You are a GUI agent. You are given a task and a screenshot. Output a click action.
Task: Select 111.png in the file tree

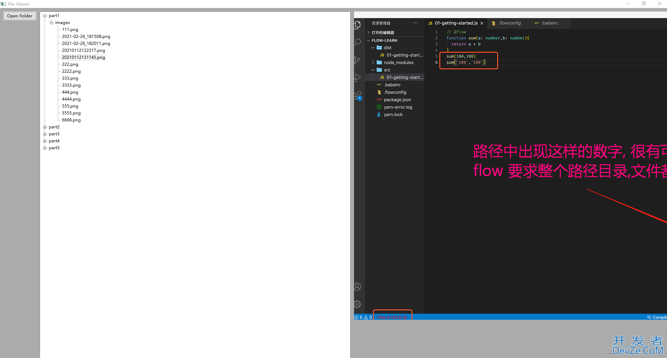pos(70,30)
